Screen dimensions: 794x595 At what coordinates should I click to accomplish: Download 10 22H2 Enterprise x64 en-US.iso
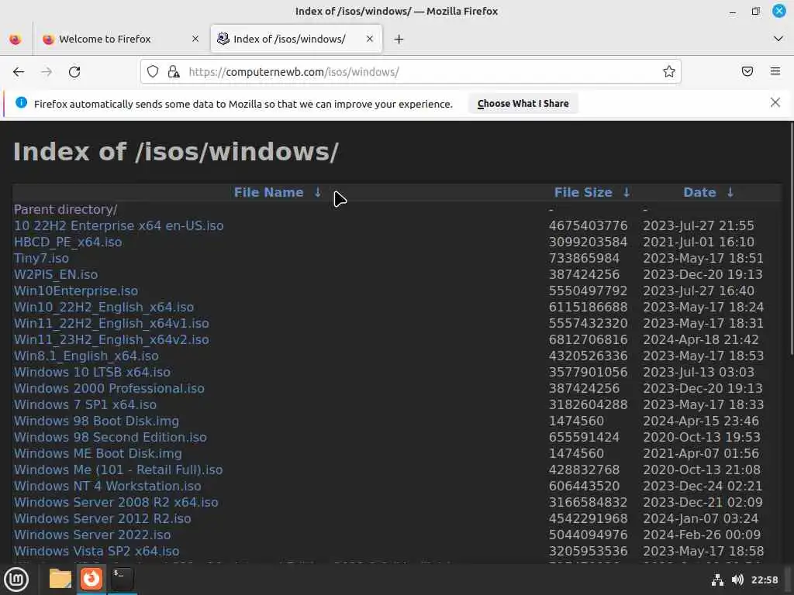[119, 225]
